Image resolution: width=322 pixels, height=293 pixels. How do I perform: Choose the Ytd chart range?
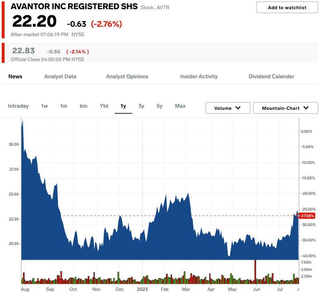click(x=104, y=106)
